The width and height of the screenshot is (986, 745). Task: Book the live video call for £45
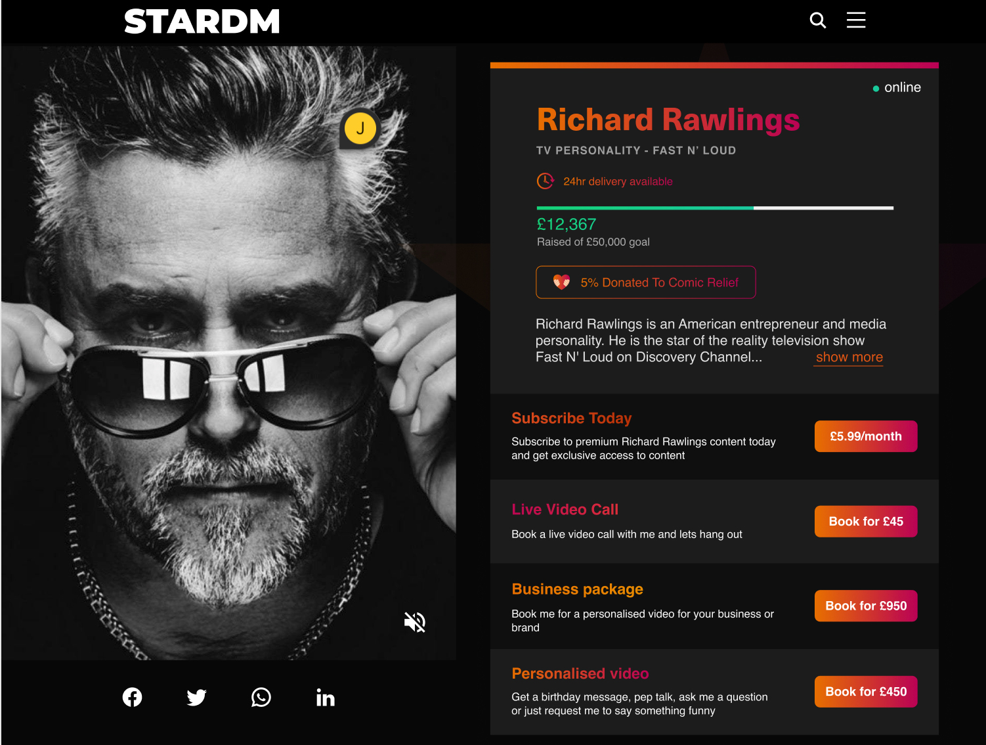pyautogui.click(x=865, y=522)
